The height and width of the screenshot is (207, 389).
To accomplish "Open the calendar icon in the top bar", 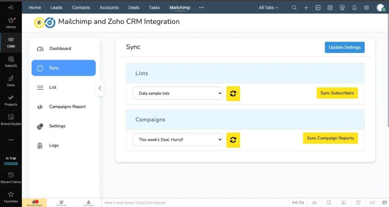I will pos(330,8).
